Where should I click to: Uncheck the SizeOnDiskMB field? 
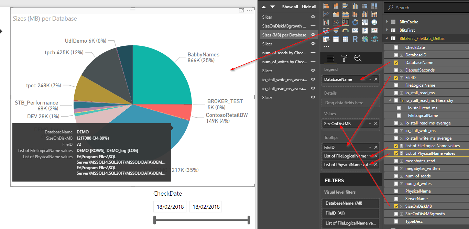coord(396,206)
